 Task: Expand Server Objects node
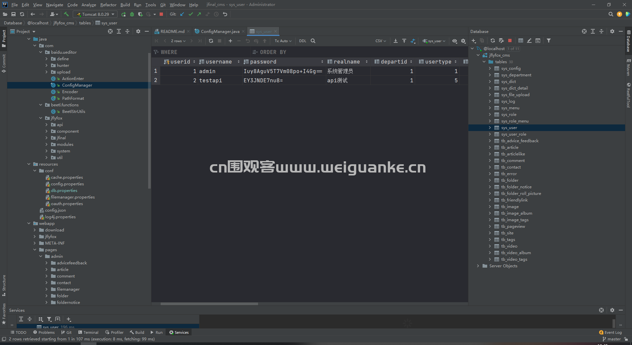tap(478, 266)
